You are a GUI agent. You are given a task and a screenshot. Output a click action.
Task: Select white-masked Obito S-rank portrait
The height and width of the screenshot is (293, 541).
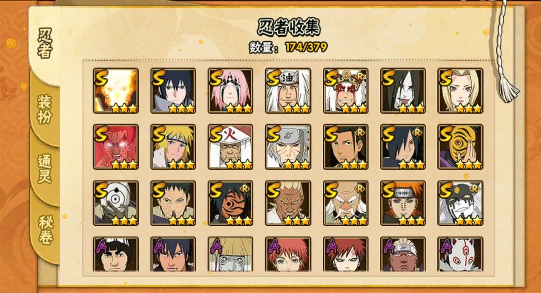116,203
